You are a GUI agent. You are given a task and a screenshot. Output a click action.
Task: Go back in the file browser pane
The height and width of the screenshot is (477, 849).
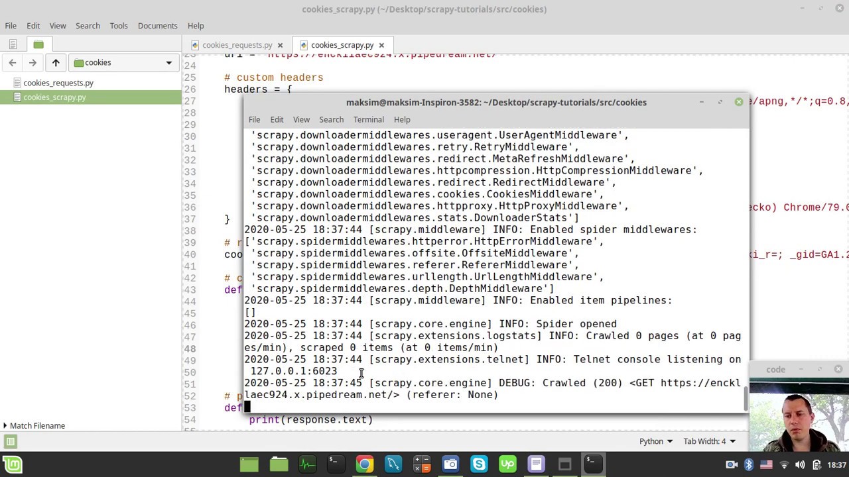(13, 62)
